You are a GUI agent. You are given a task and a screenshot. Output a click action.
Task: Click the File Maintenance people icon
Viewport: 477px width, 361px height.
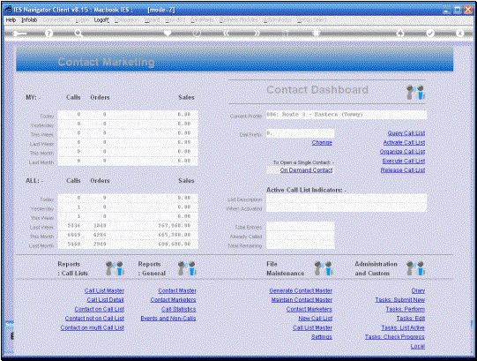point(324,268)
